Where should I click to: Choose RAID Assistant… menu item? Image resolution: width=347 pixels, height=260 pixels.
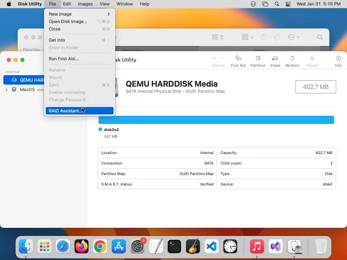point(79,111)
